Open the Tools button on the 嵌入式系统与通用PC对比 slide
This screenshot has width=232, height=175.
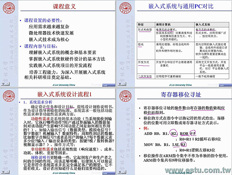[x=225, y=85]
